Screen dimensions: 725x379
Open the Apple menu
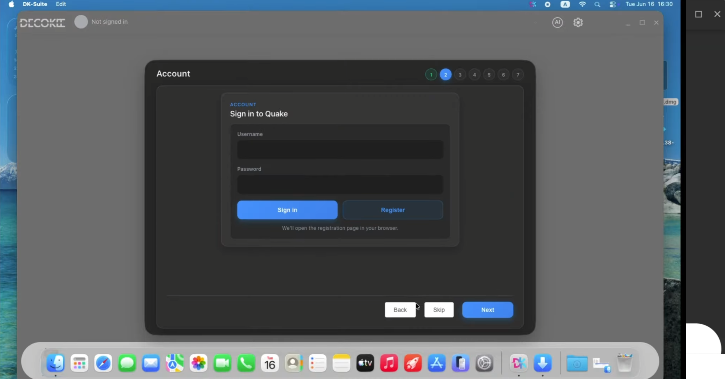(11, 4)
